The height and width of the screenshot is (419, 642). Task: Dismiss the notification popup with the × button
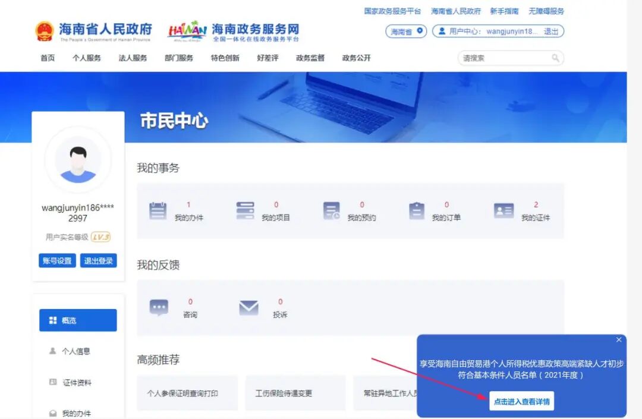point(618,339)
